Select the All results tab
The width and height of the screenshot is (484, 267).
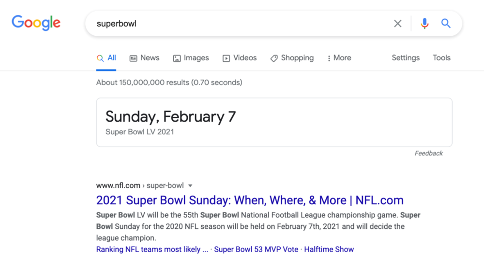pos(106,58)
